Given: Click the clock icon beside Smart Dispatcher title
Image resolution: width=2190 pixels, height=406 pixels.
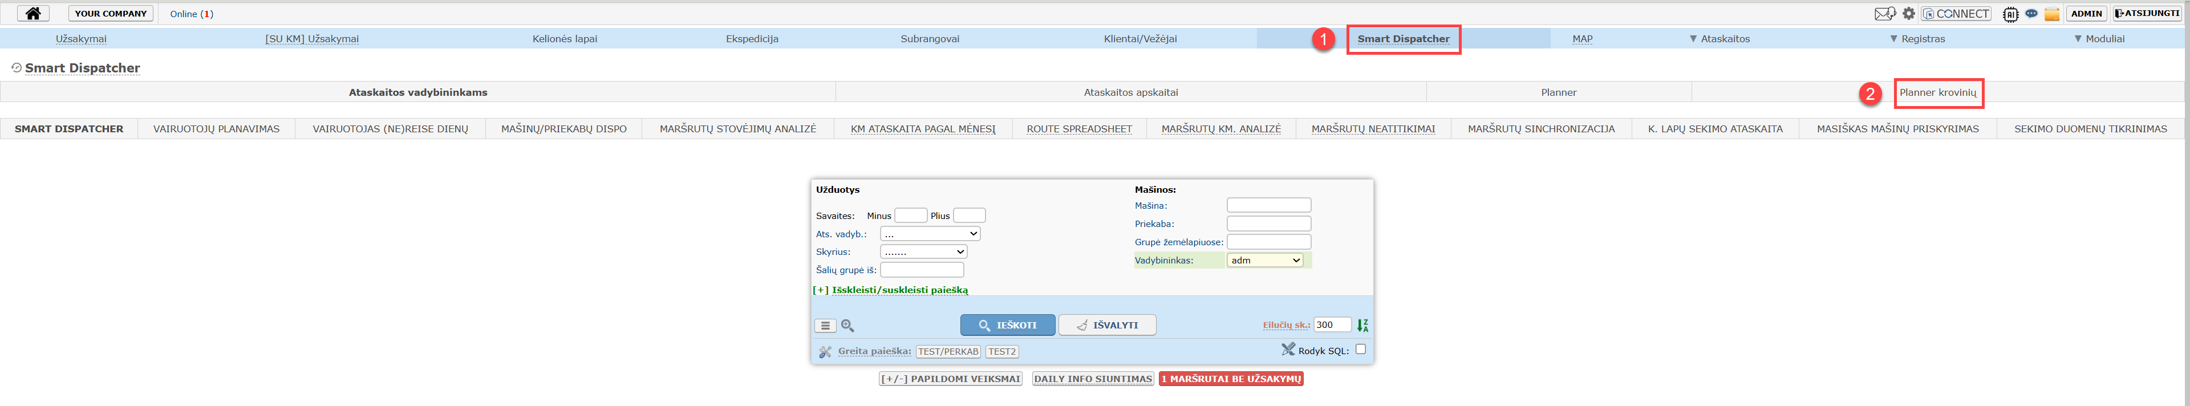Looking at the screenshot, I should click(16, 68).
